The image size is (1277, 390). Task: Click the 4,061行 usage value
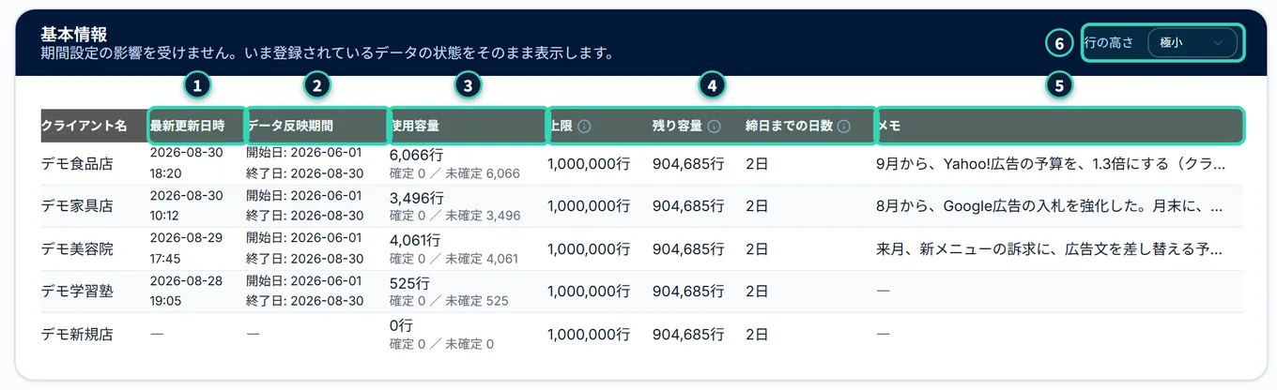(x=417, y=241)
